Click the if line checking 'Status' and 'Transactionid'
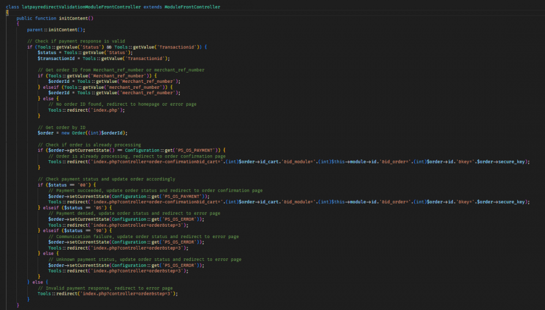 click(117, 47)
